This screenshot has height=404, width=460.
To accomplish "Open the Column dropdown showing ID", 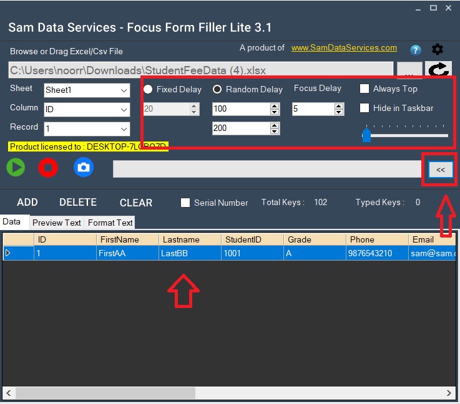I will (x=87, y=110).
